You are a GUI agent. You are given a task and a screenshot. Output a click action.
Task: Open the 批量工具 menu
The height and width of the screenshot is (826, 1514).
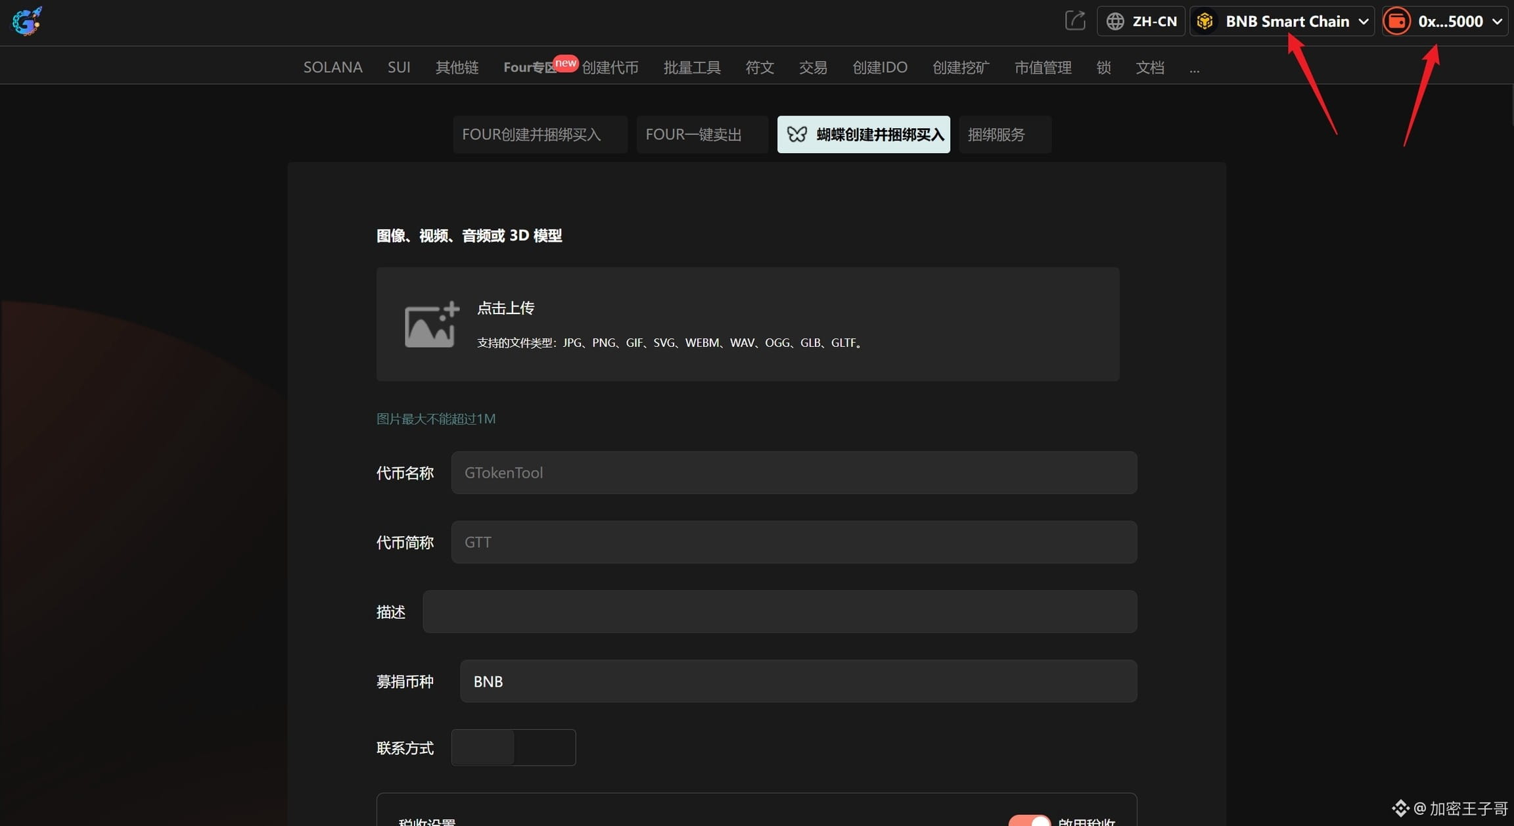[691, 67]
